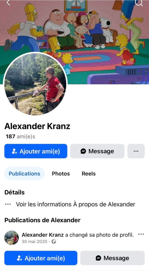Switch to the Photos tab
Image resolution: width=149 pixels, height=271 pixels.
coord(61,174)
